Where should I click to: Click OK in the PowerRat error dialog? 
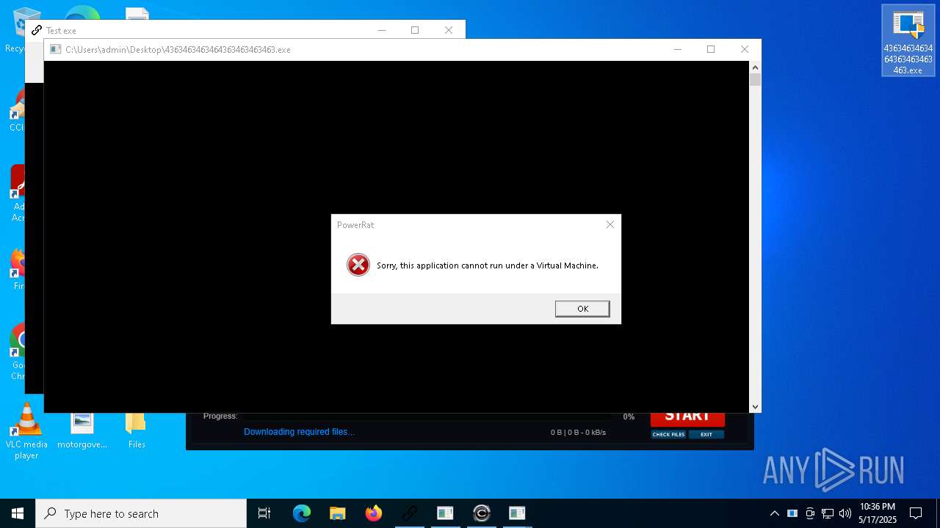coord(582,309)
